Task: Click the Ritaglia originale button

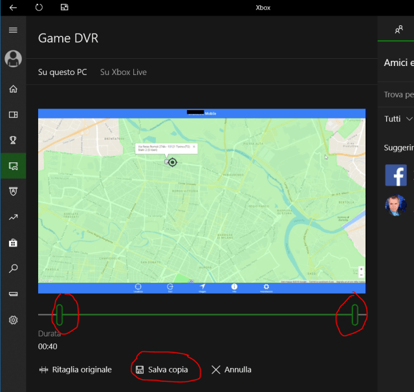Action: click(76, 370)
